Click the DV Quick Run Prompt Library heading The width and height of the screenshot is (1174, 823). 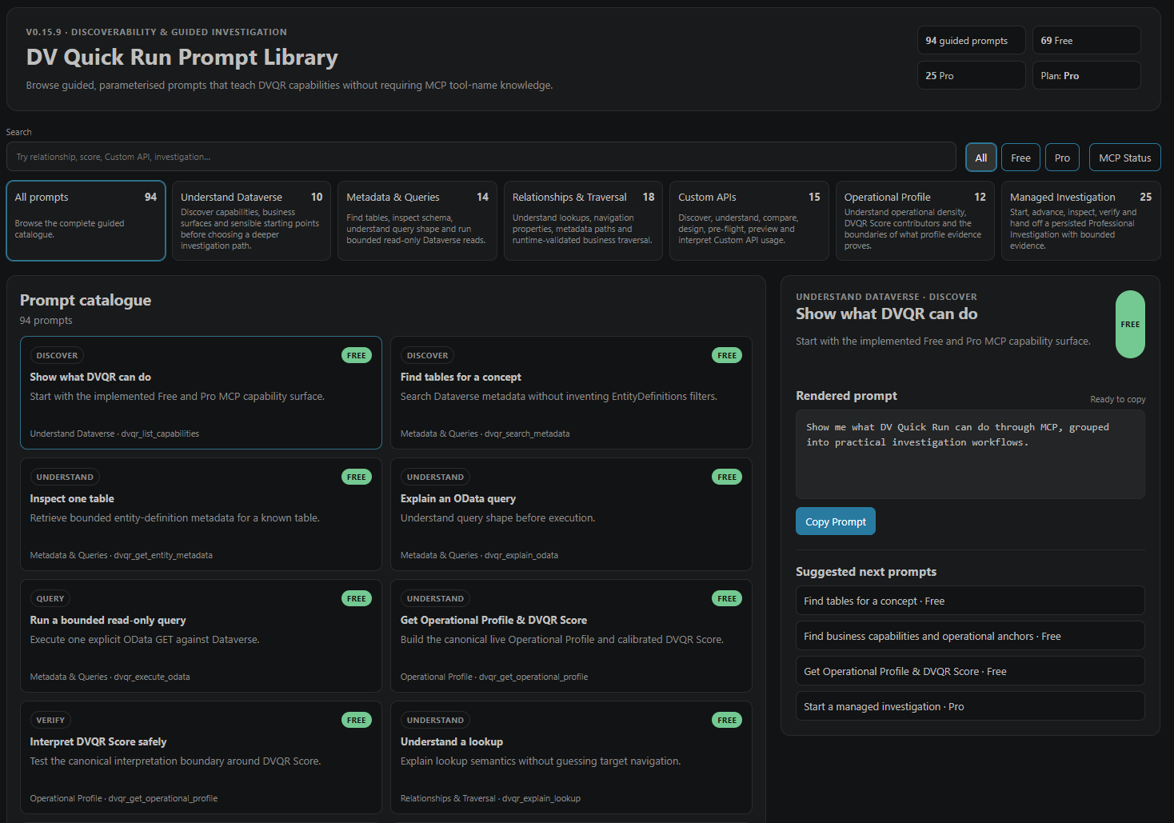[x=182, y=57]
